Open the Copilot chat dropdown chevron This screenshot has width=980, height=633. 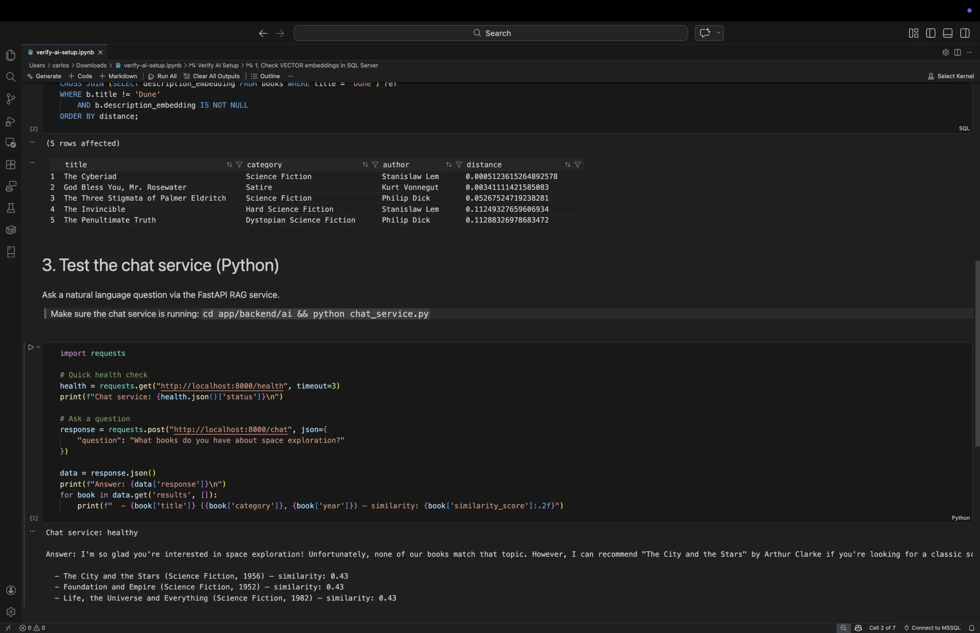point(718,33)
